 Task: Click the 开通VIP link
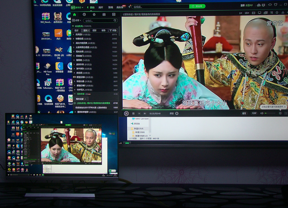point(249,5)
